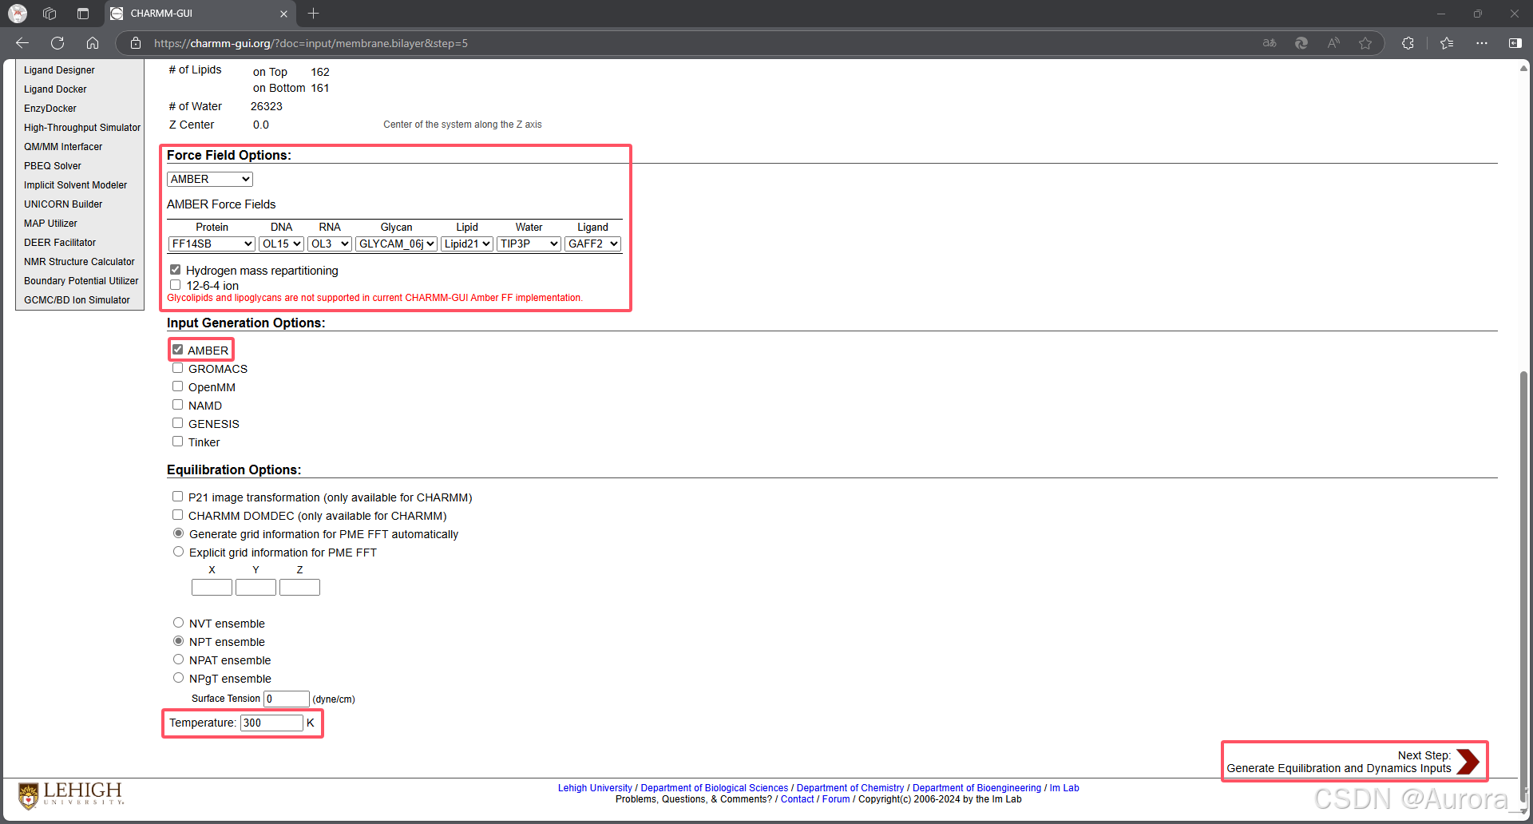Check the NAMD input option
This screenshot has width=1533, height=824.
pyautogui.click(x=178, y=405)
